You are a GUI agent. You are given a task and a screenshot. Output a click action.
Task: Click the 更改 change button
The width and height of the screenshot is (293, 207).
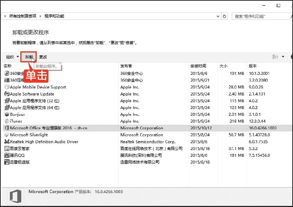point(43,57)
